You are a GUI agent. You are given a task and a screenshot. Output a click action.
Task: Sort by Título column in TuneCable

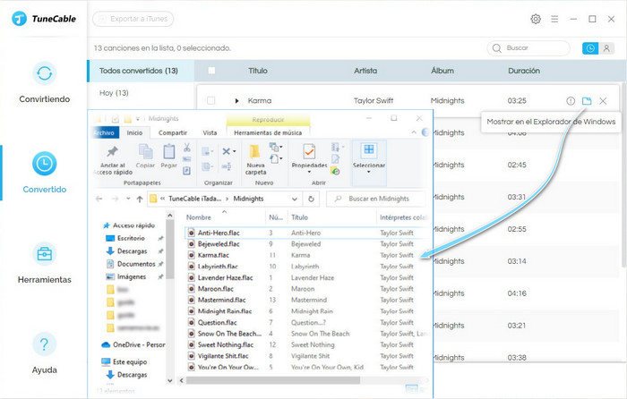[258, 71]
